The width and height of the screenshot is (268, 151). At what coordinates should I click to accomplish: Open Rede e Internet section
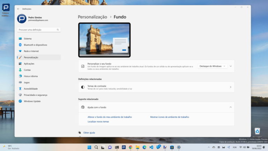point(31,51)
